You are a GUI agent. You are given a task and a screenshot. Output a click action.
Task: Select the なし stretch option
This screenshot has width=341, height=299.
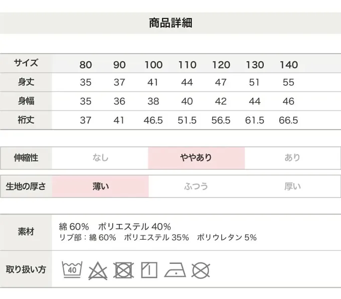100,158
